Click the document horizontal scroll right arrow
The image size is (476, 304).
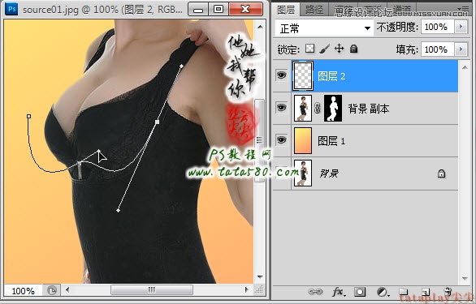[x=247, y=289]
